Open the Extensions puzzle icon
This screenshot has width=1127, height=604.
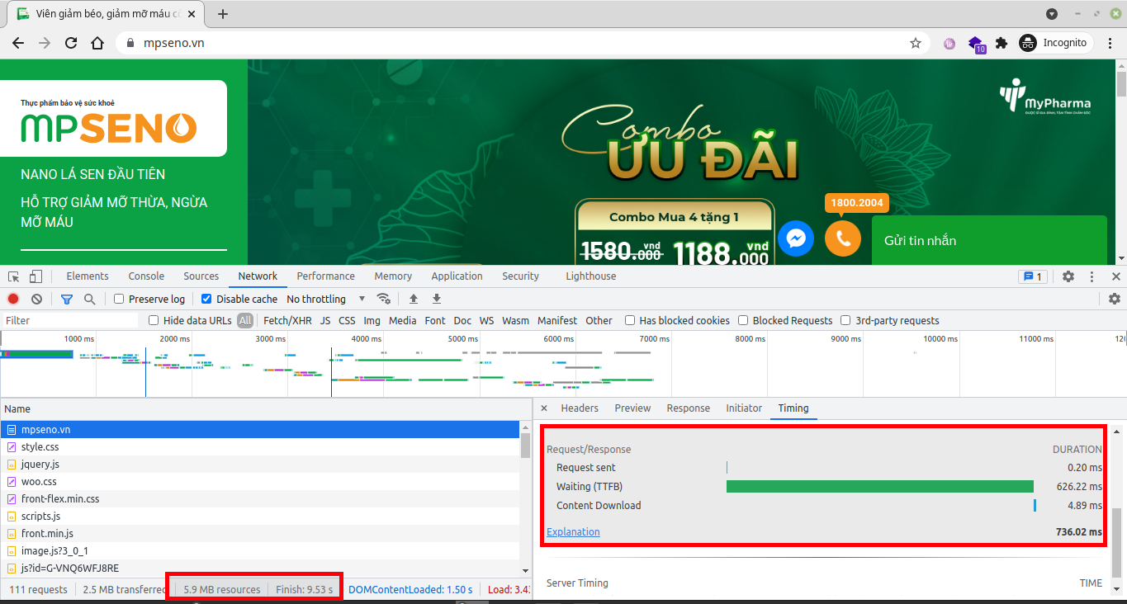(1002, 43)
